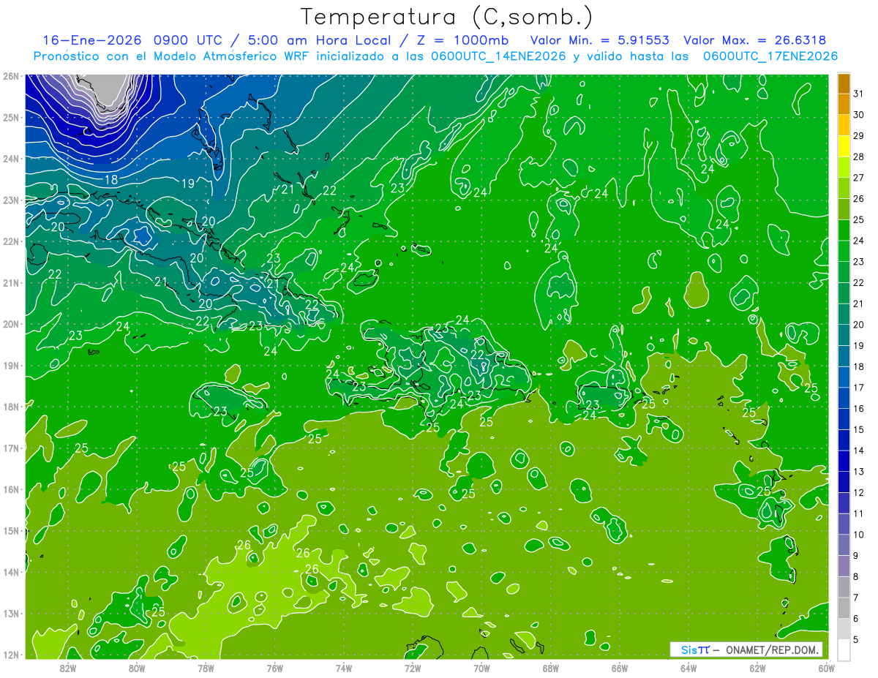Click the 20N latitude axis label
The width and height of the screenshot is (878, 678).
10,324
